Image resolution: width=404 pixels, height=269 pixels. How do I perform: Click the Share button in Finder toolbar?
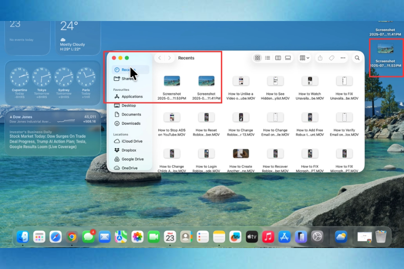coord(320,58)
